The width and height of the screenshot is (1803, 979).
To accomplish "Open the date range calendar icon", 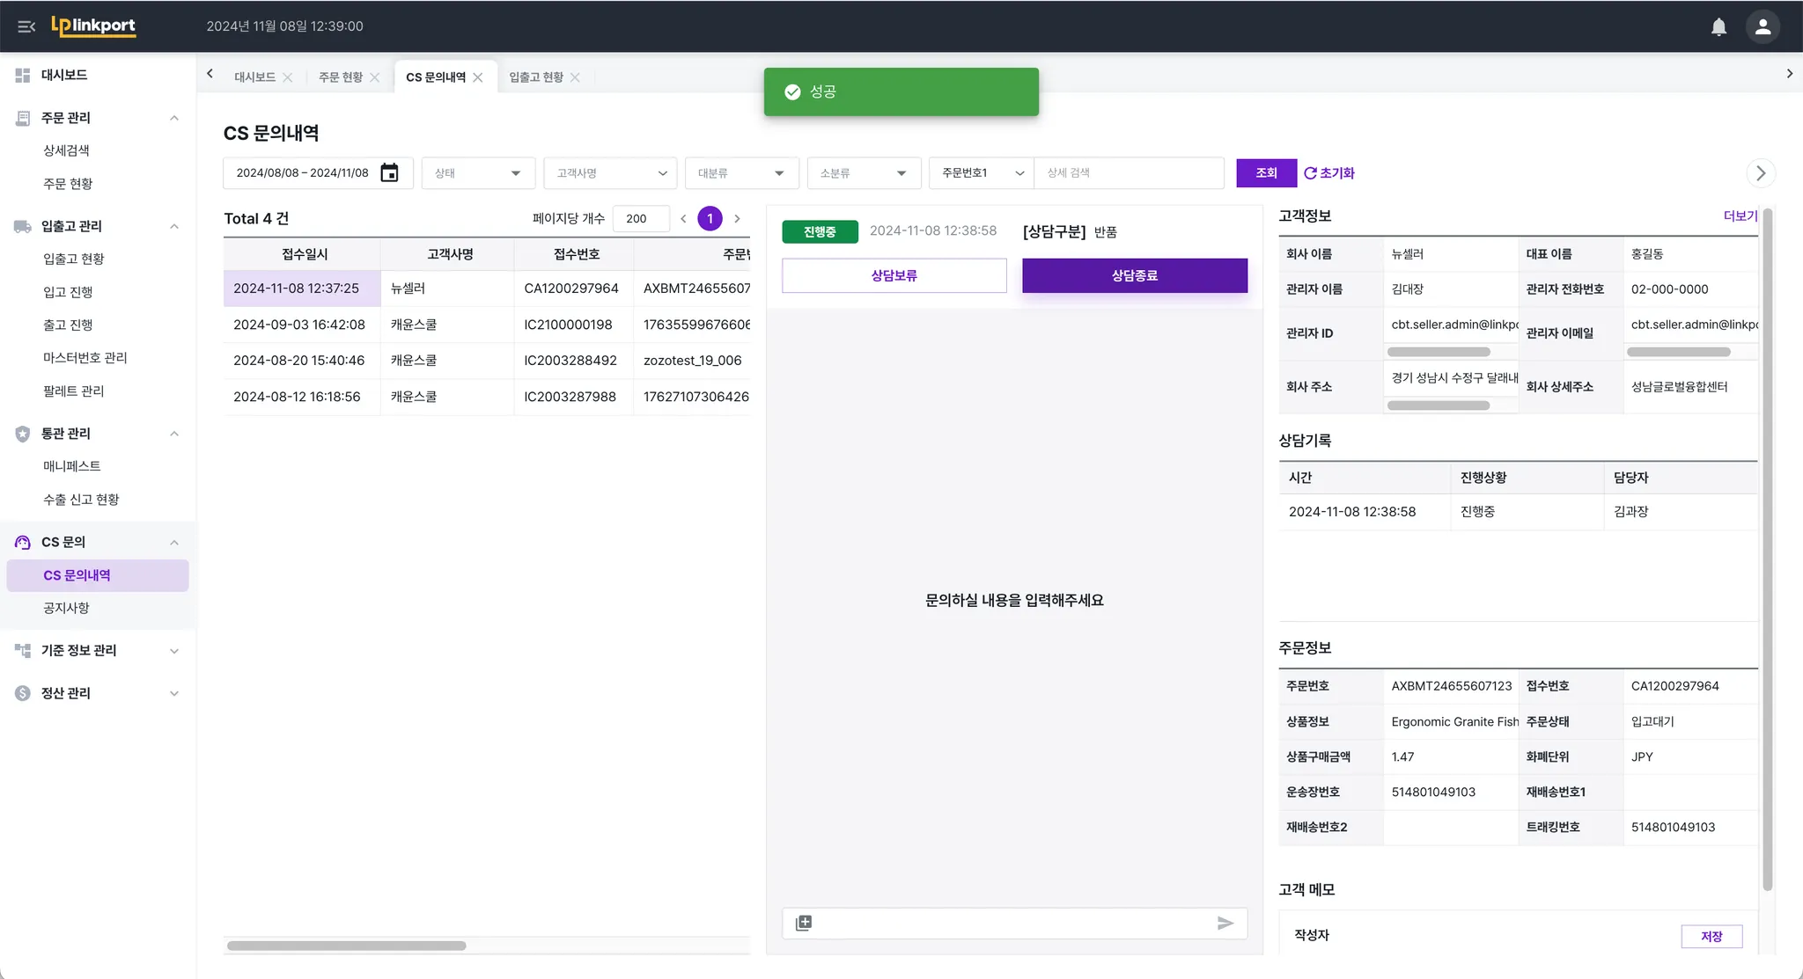I will click(389, 173).
